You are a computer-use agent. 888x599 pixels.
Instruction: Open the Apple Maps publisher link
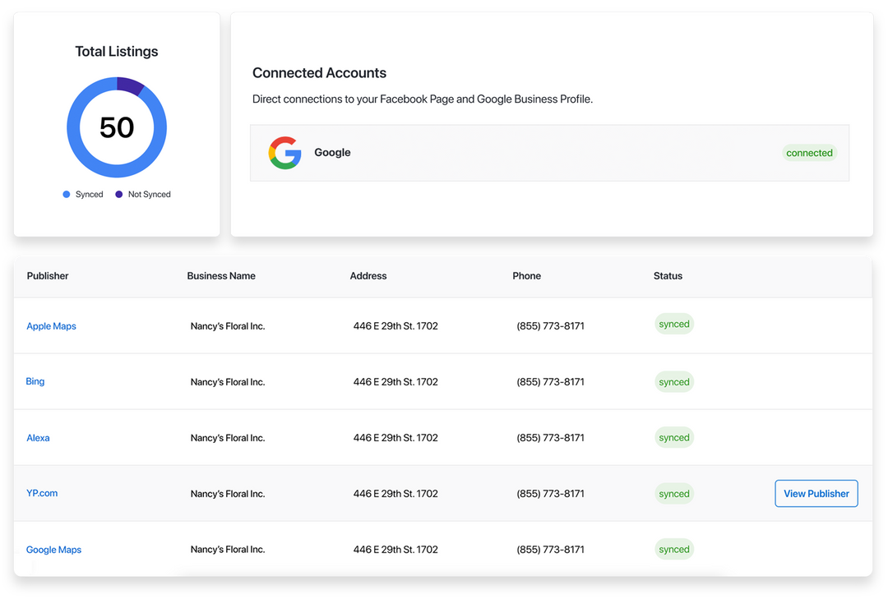51,326
